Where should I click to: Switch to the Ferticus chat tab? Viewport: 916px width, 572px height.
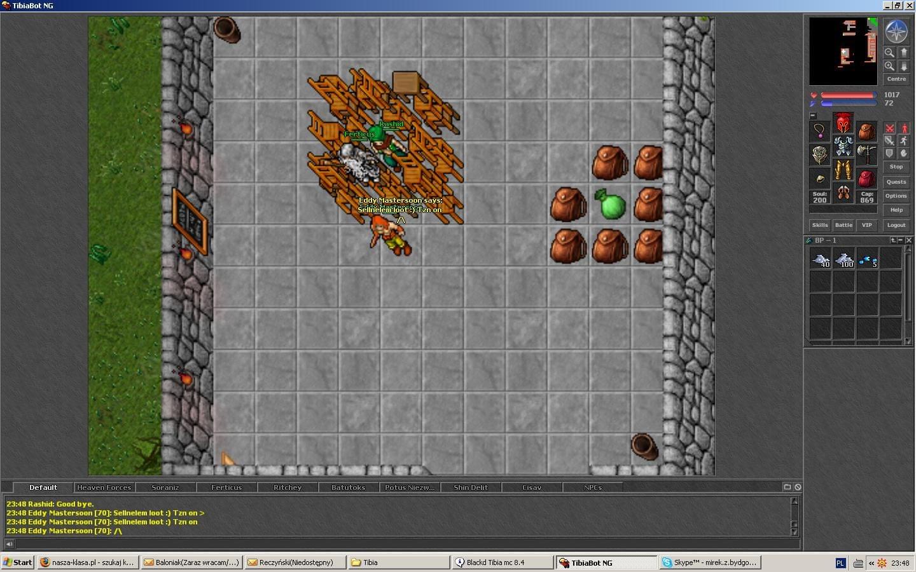click(226, 487)
